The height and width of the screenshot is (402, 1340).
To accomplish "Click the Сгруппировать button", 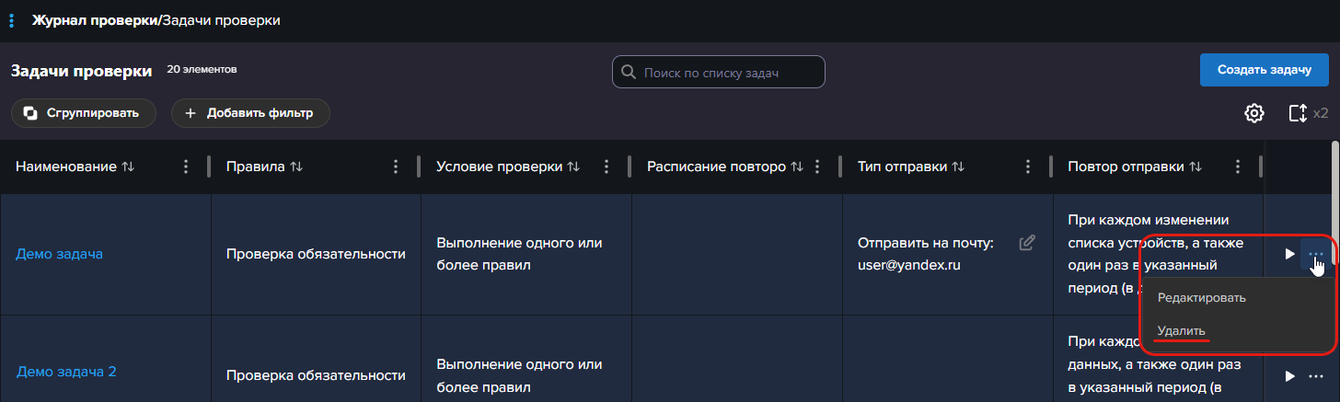I will tap(84, 113).
